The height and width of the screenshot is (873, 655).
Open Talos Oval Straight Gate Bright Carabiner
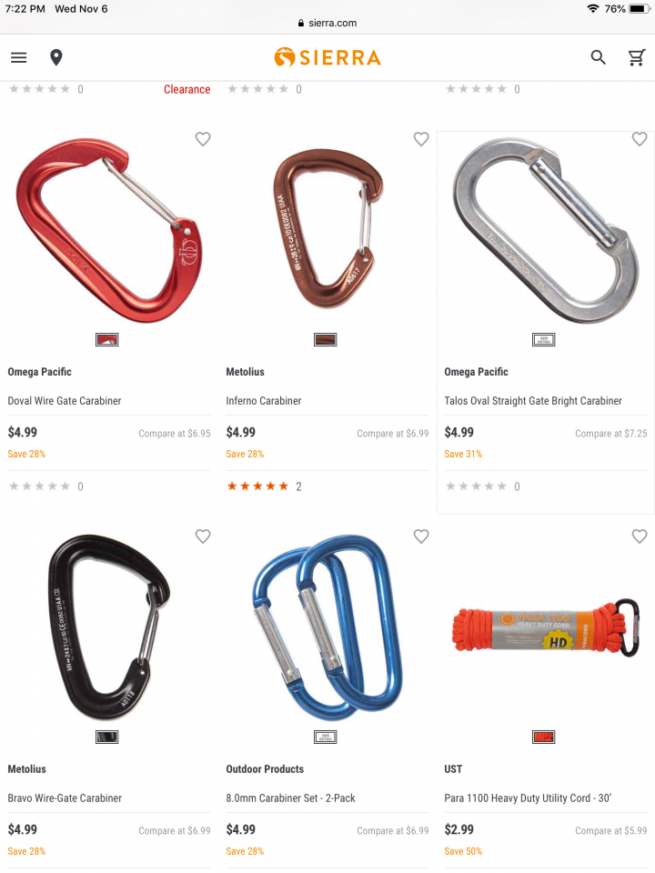click(x=533, y=401)
